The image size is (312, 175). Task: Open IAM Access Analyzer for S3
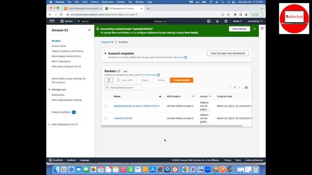click(x=66, y=67)
